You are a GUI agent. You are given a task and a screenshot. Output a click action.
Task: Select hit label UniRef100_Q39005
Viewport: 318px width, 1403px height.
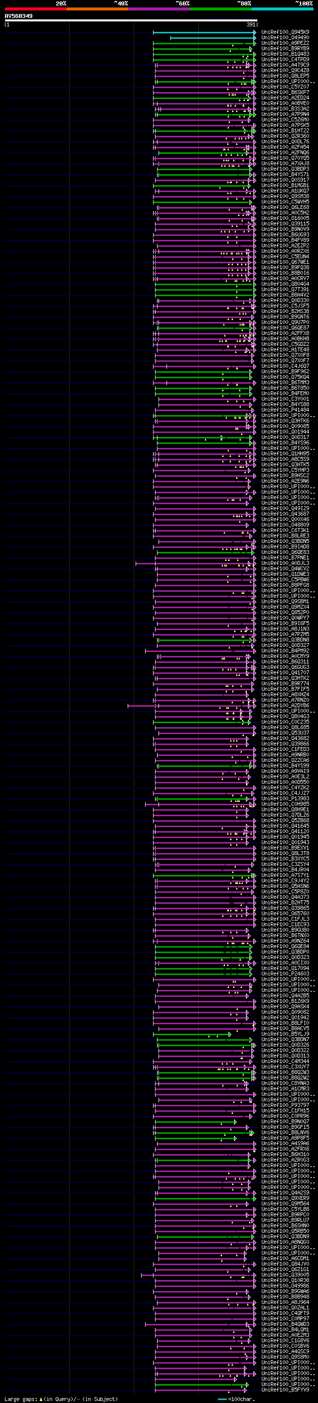285,1275
